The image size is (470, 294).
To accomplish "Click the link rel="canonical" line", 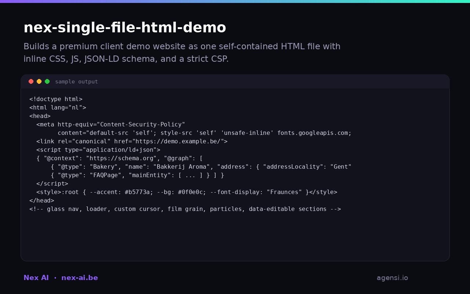I will tap(132, 141).
